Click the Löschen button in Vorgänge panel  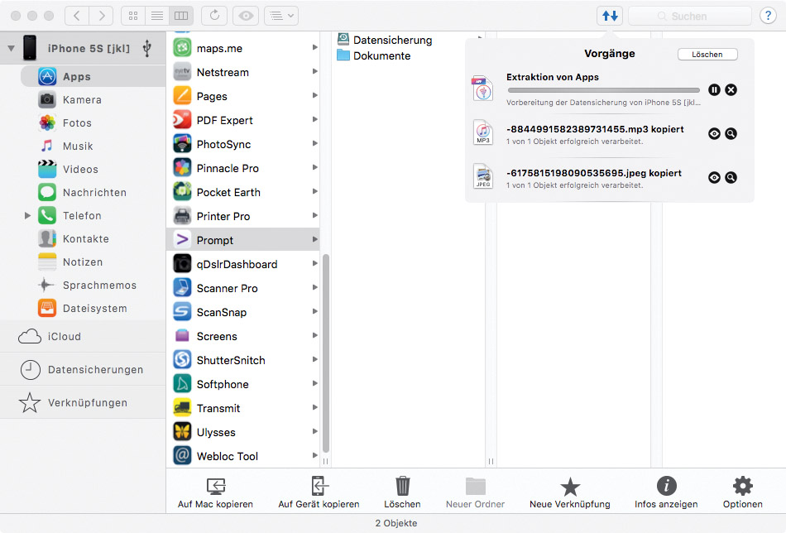pos(707,55)
